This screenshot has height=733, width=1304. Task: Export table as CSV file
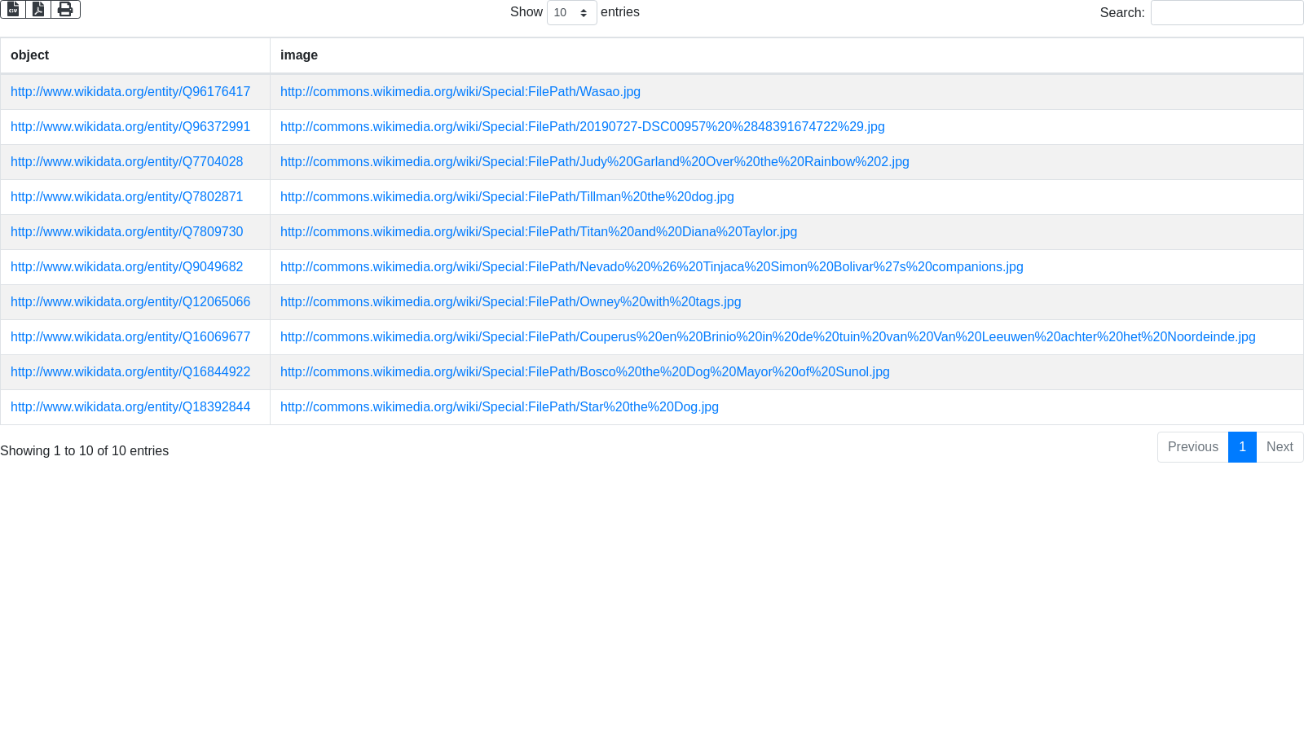click(13, 9)
